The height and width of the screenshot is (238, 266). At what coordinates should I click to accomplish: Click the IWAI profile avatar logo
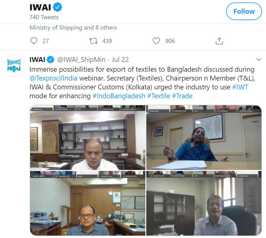click(x=14, y=66)
